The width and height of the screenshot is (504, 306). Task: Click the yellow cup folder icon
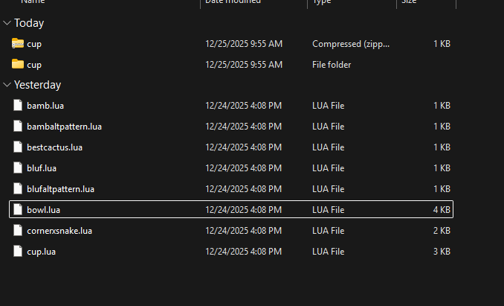pos(18,65)
